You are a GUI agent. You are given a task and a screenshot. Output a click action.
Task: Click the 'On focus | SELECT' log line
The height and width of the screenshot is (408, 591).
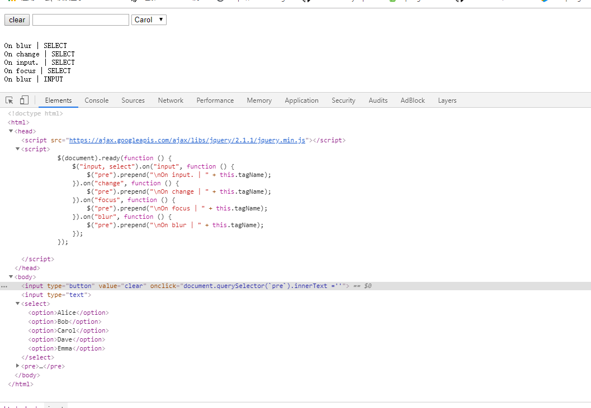(x=37, y=71)
